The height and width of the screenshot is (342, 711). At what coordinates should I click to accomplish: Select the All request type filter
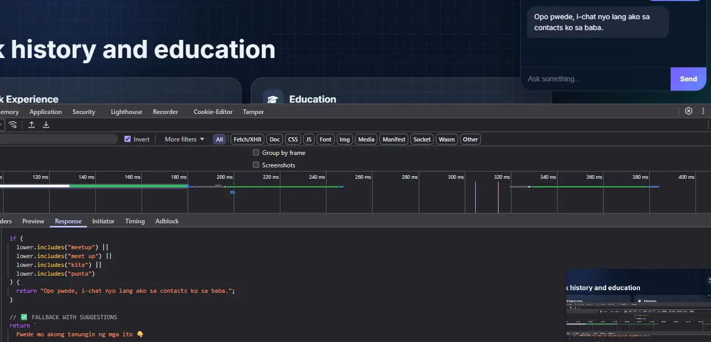point(220,139)
